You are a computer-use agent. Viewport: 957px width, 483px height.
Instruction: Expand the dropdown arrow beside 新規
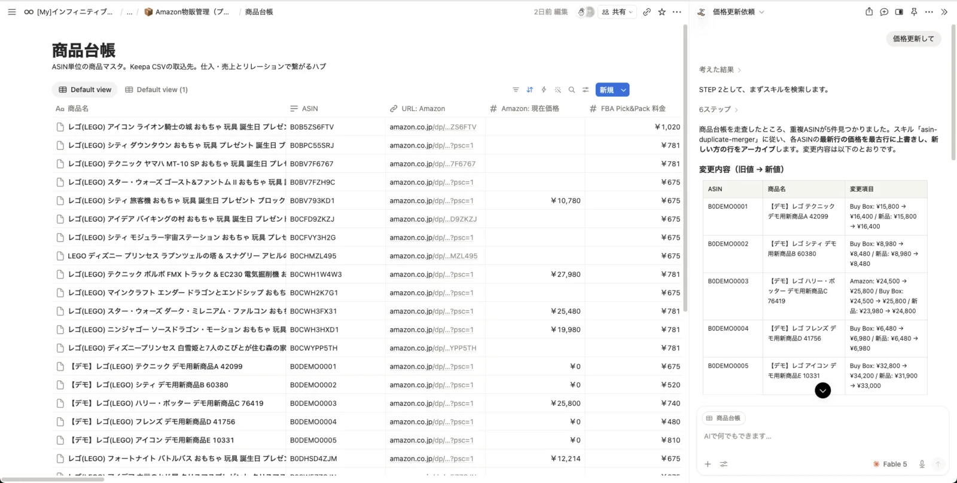623,90
